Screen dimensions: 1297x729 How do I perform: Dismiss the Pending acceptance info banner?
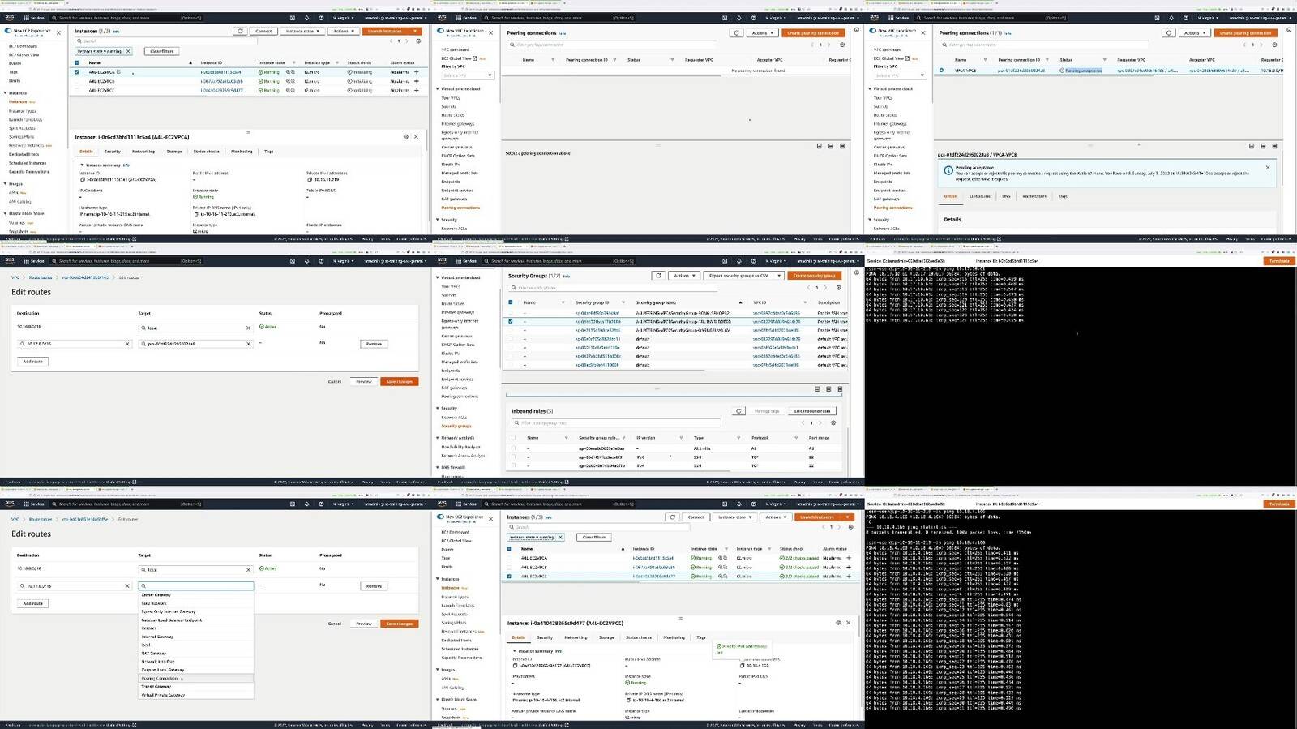pos(1268,167)
